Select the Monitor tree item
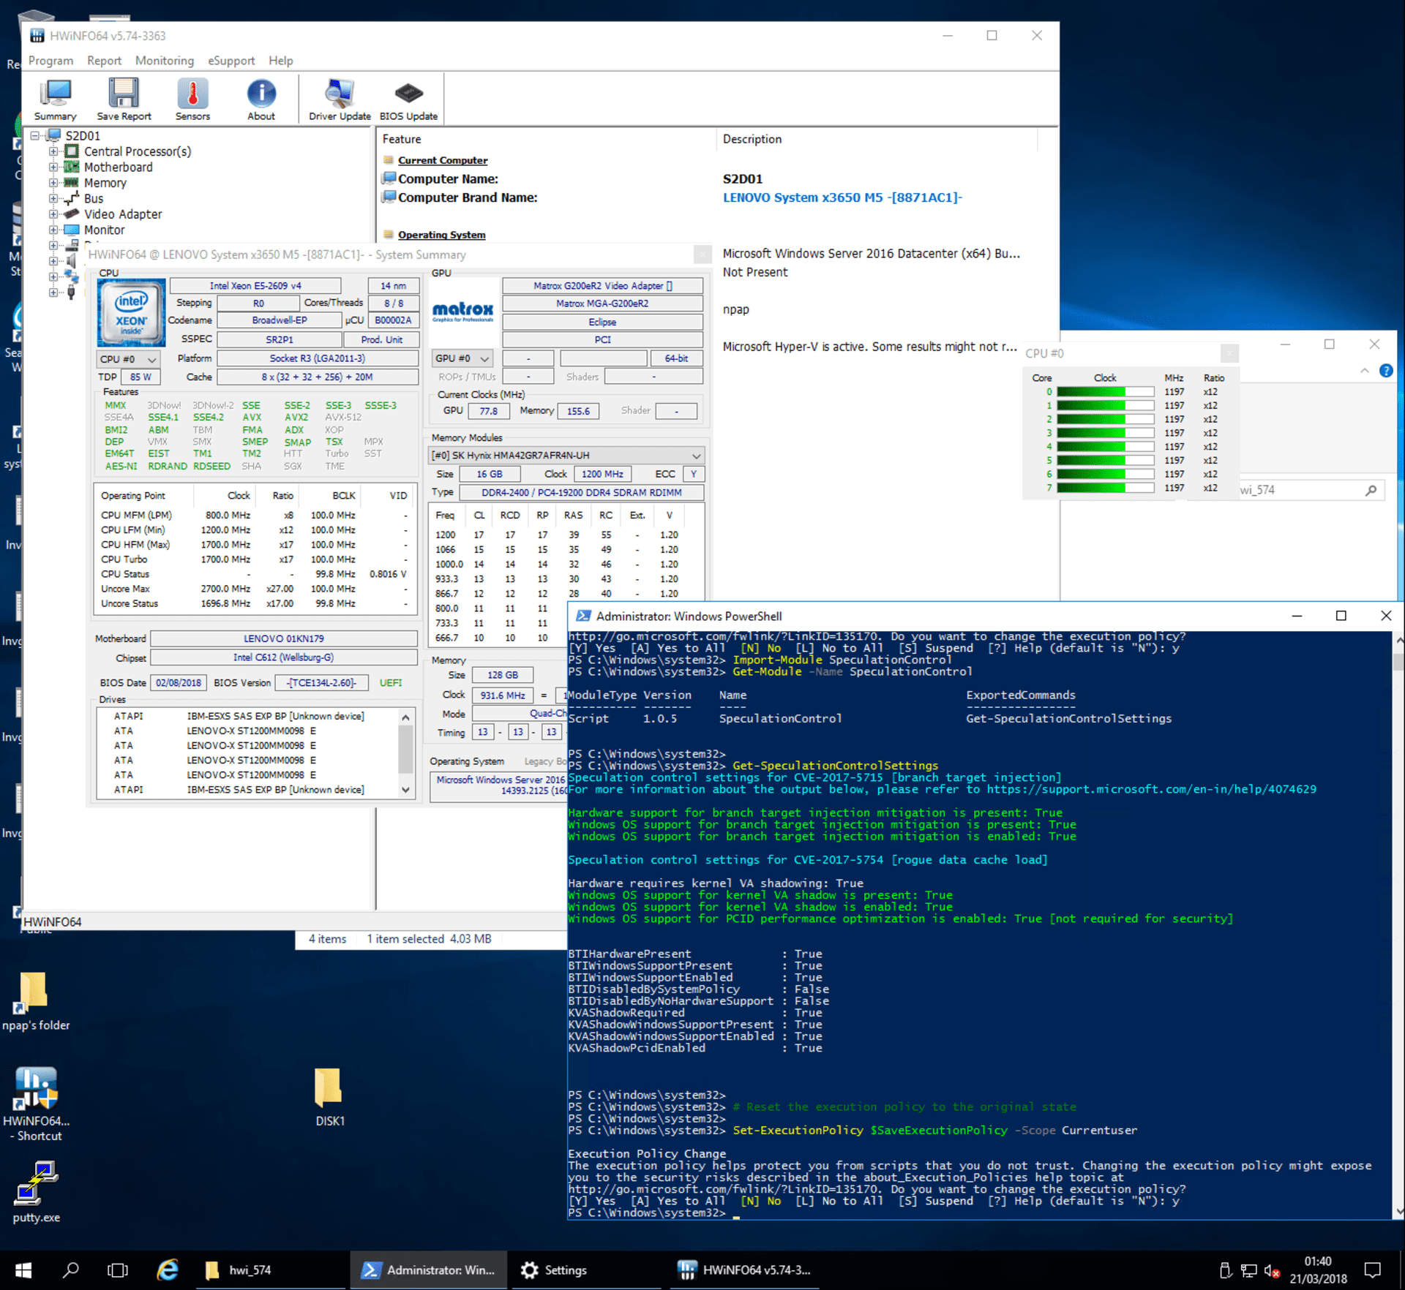Viewport: 1405px width, 1290px height. coord(104,230)
